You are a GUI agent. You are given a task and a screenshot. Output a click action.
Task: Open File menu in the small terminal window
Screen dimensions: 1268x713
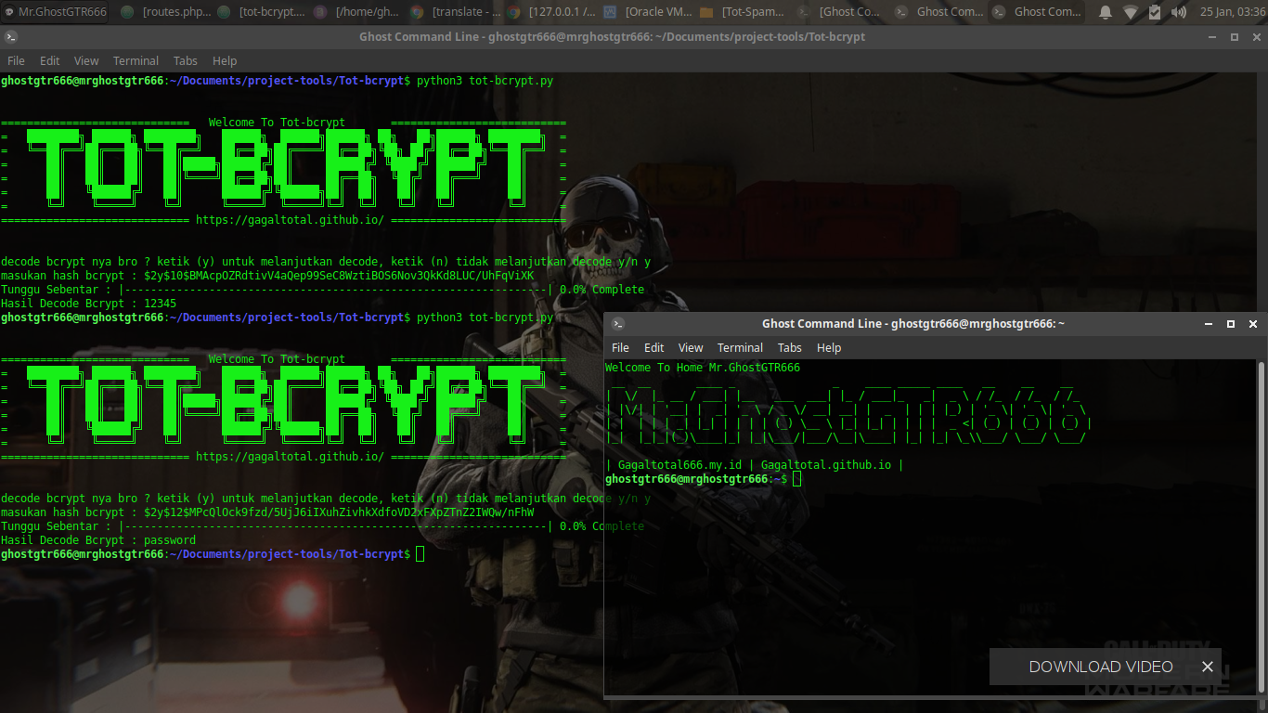[x=620, y=347]
